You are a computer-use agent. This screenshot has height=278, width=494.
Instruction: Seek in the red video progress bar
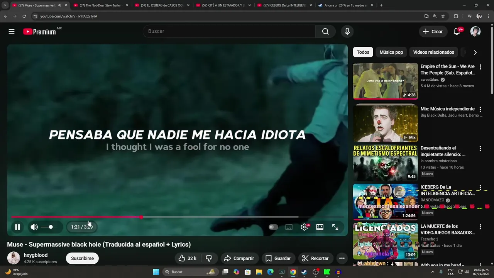click(178, 217)
